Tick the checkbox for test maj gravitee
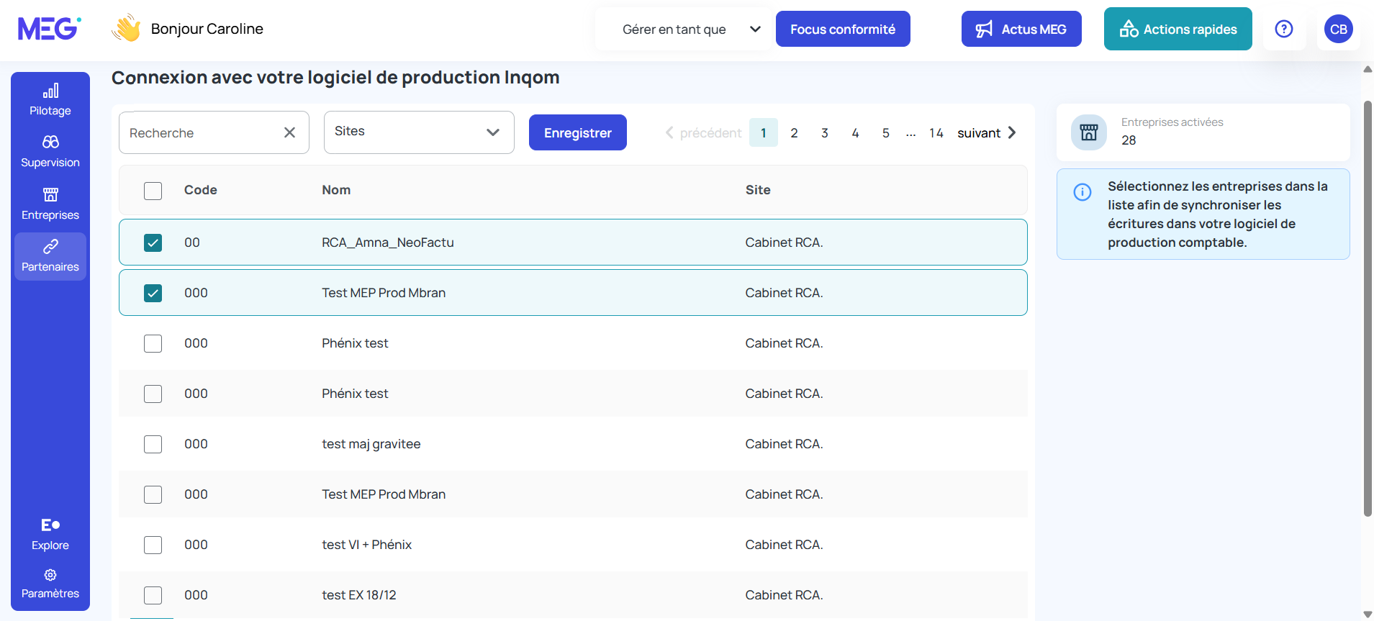 pos(153,444)
